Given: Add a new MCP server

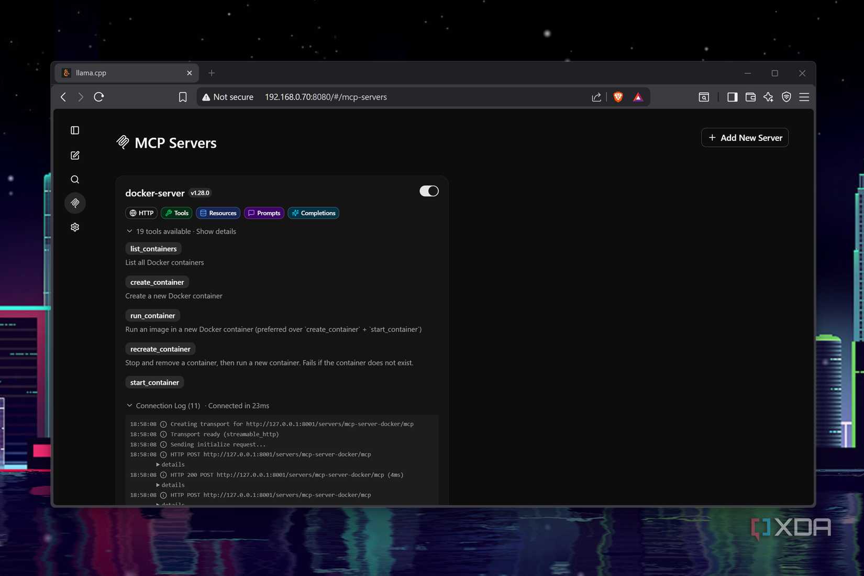Looking at the screenshot, I should pos(745,138).
